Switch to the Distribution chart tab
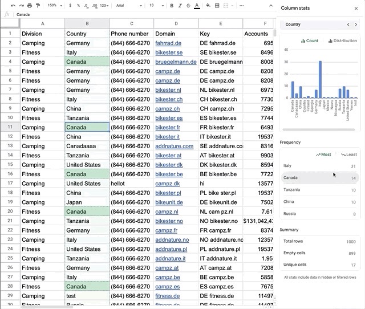The image size is (365, 309). click(x=342, y=41)
